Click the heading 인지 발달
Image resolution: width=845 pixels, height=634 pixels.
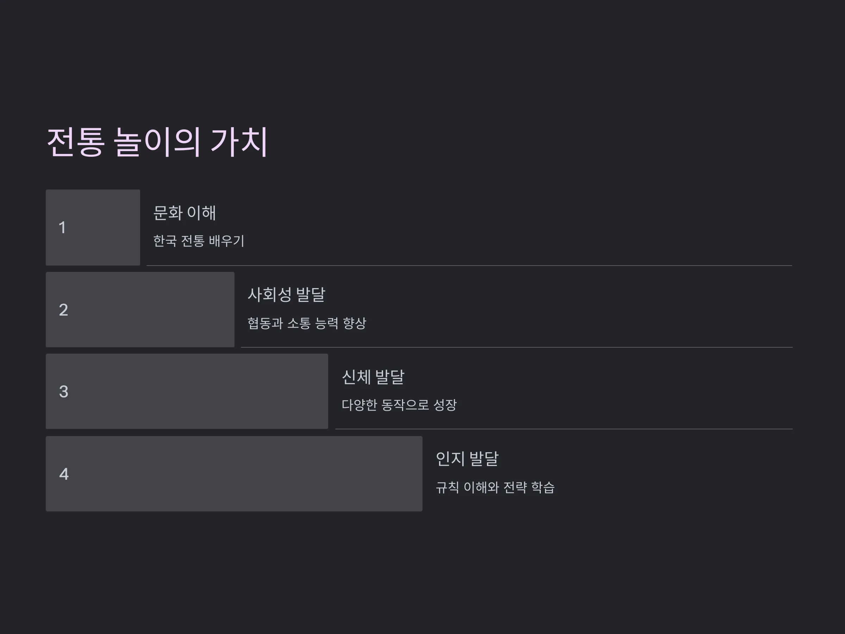tap(467, 459)
